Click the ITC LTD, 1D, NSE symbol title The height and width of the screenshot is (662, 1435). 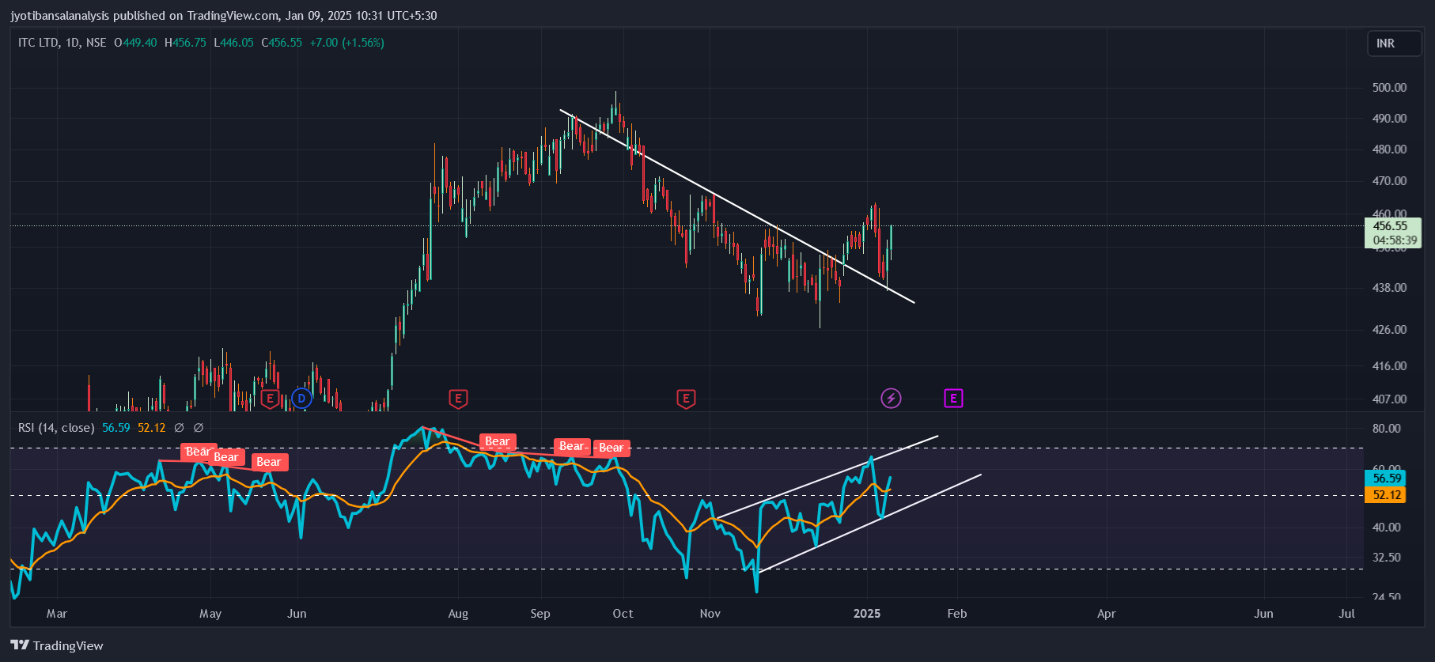[62, 43]
